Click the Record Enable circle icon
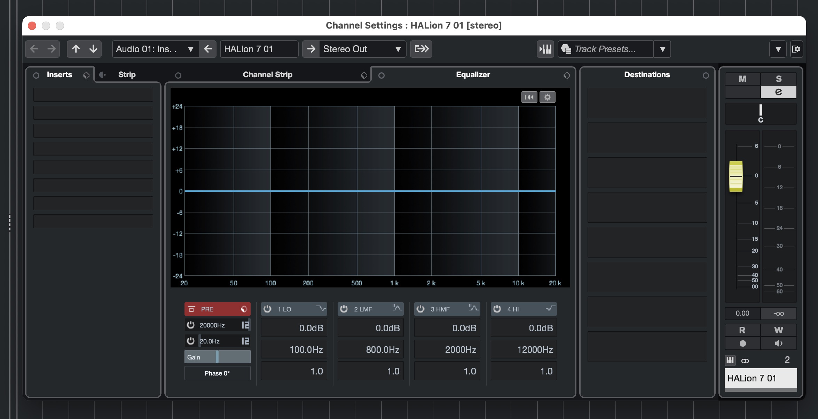The image size is (818, 419). pyautogui.click(x=742, y=343)
